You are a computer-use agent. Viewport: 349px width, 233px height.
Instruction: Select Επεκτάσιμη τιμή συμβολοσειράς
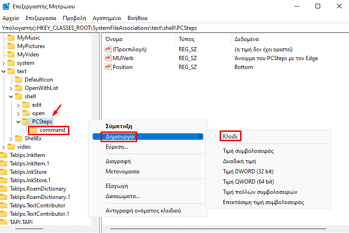pyautogui.click(x=268, y=202)
